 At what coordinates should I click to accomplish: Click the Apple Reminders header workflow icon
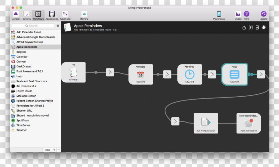tap(67, 27)
